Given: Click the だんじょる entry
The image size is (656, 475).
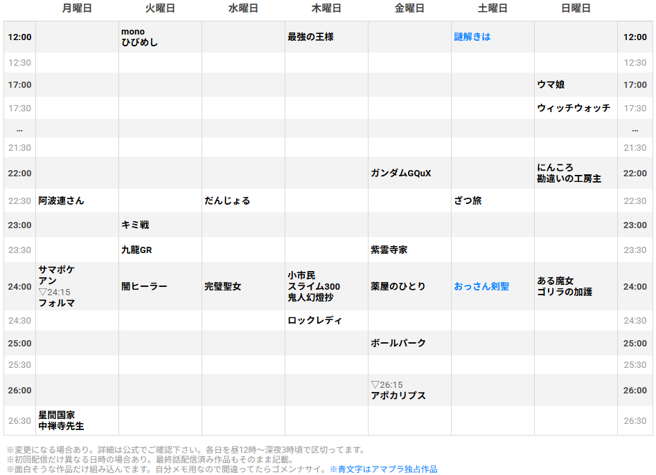Looking at the screenshot, I should [227, 201].
